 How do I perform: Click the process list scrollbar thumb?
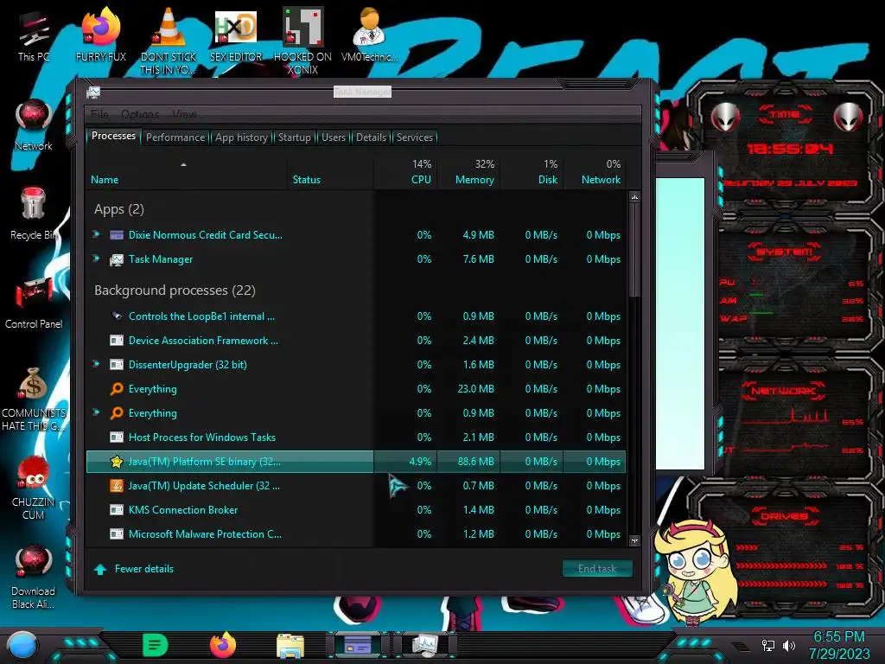click(634, 248)
